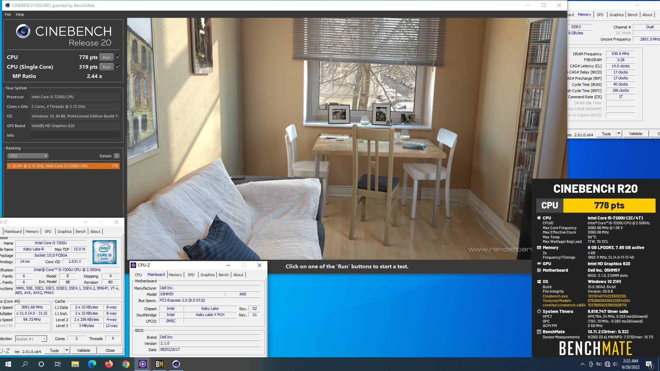Show hidden system tray icons
This screenshot has width=660, height=371.
[582, 364]
